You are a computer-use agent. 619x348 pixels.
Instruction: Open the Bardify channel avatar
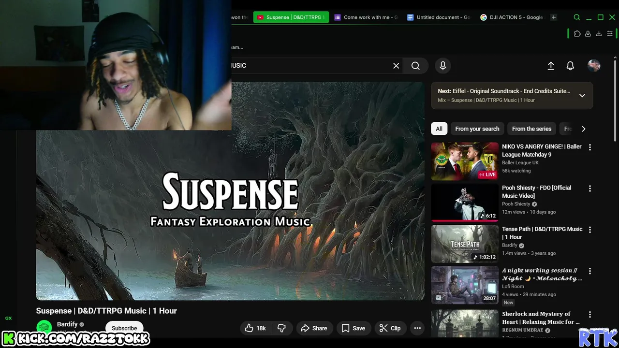pos(44,327)
